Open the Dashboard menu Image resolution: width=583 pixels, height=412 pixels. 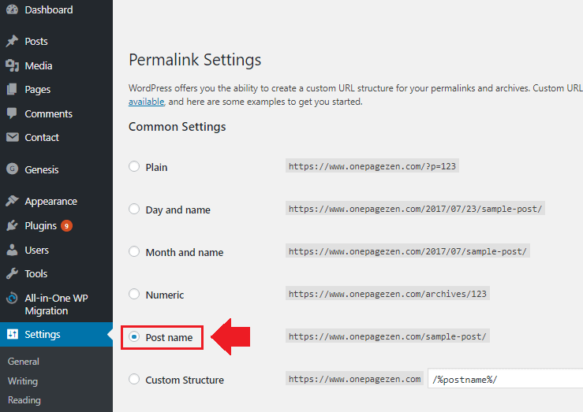(49, 9)
